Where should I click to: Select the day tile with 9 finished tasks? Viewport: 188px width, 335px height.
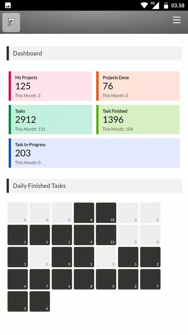(62, 257)
